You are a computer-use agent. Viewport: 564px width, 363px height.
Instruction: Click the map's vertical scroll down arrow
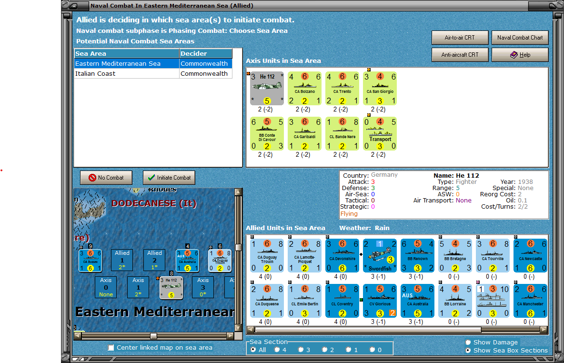(238, 328)
